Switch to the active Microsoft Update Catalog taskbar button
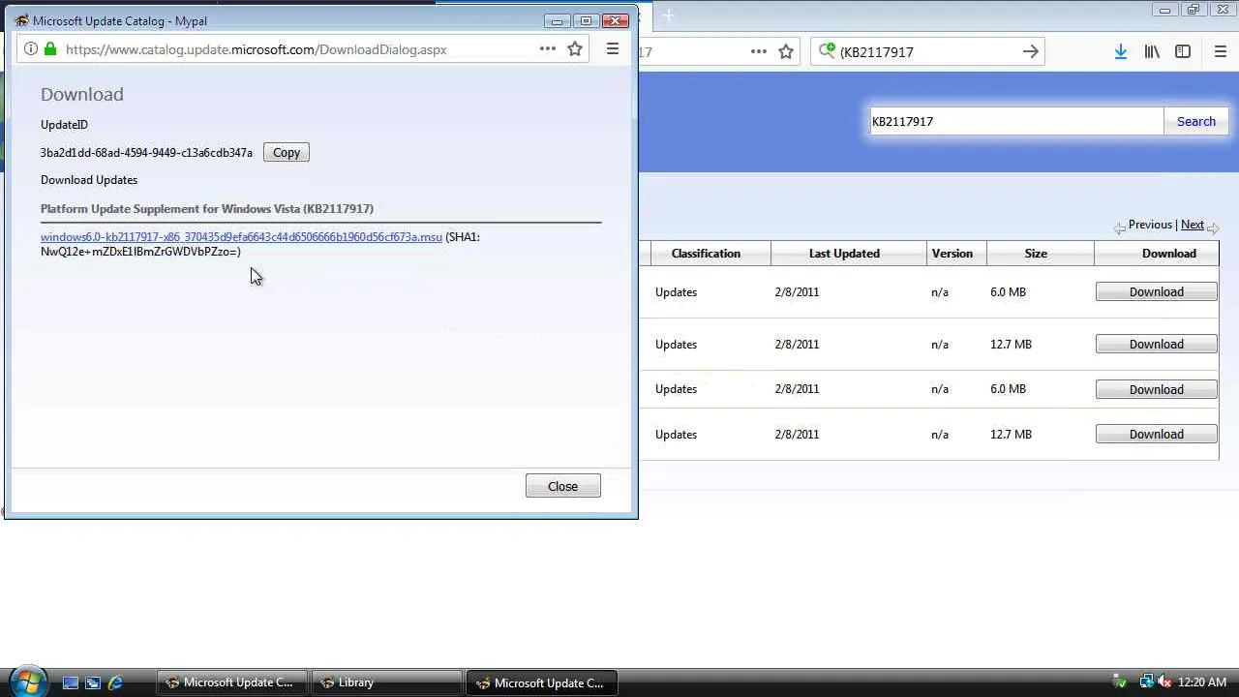The height and width of the screenshot is (697, 1239). coord(542,682)
